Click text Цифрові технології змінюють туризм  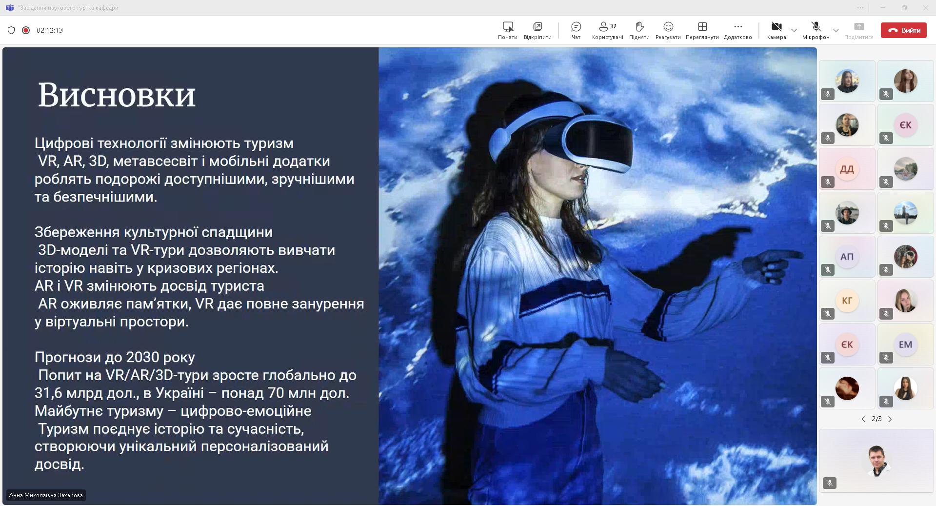coord(164,143)
